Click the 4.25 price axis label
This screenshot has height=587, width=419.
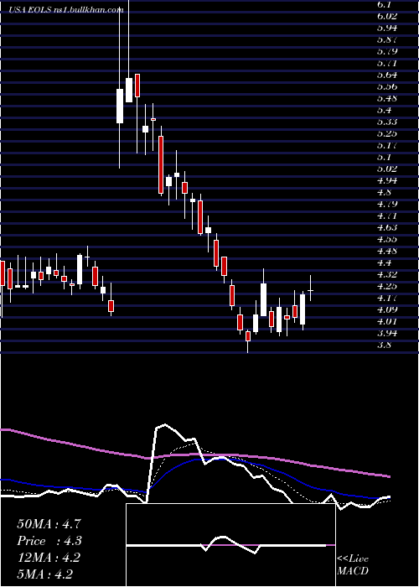pyautogui.click(x=387, y=287)
